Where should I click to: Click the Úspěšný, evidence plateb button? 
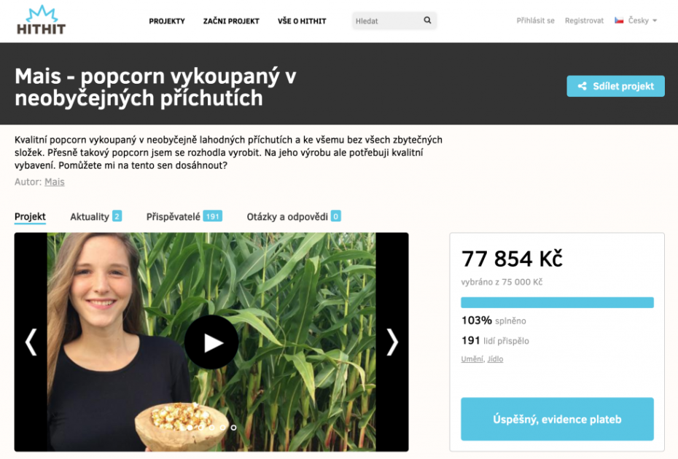[x=557, y=419]
